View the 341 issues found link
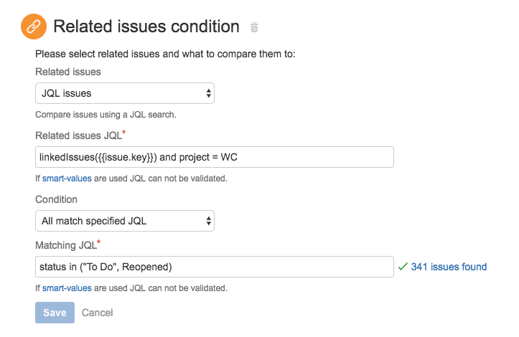This screenshot has height=337, width=519. 449,267
